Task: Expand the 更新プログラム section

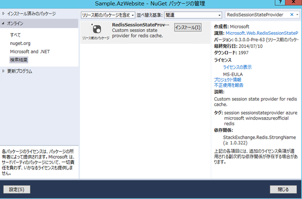Action: [3, 71]
